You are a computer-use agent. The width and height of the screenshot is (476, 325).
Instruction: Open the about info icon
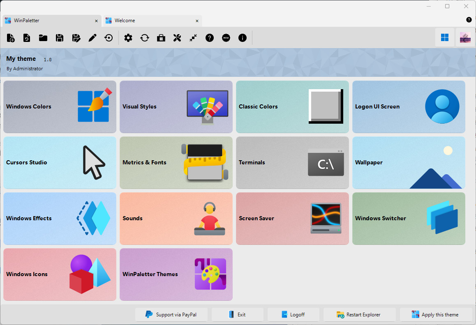(x=242, y=38)
